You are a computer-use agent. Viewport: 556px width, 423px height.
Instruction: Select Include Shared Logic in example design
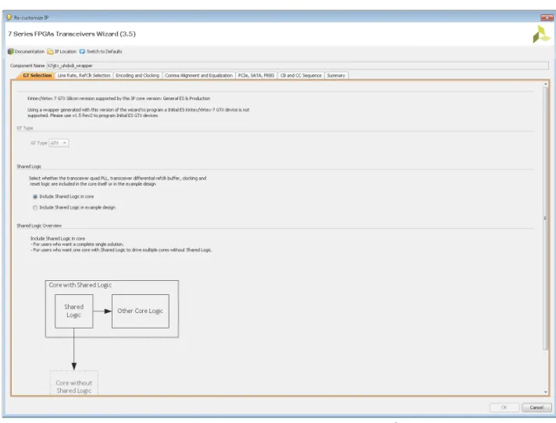pyautogui.click(x=35, y=208)
